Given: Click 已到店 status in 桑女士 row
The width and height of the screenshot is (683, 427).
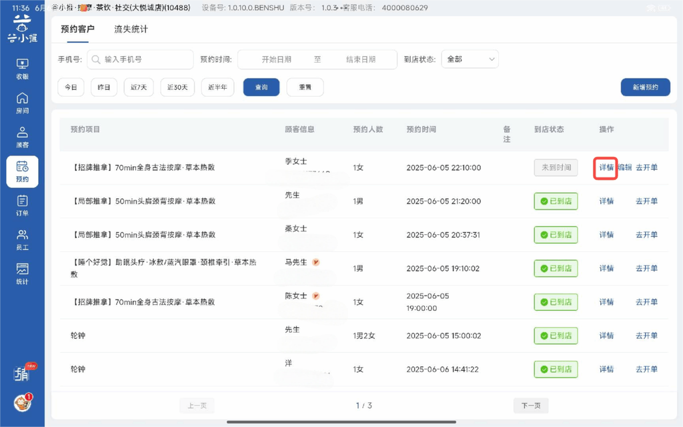Looking at the screenshot, I should tap(556, 235).
